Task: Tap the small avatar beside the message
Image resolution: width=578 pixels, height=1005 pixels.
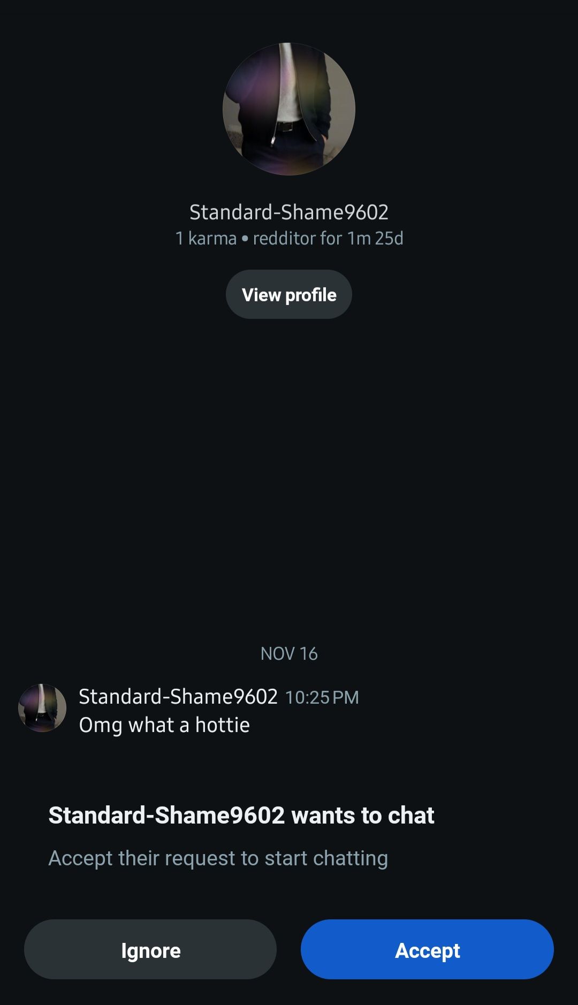Action: (x=42, y=708)
